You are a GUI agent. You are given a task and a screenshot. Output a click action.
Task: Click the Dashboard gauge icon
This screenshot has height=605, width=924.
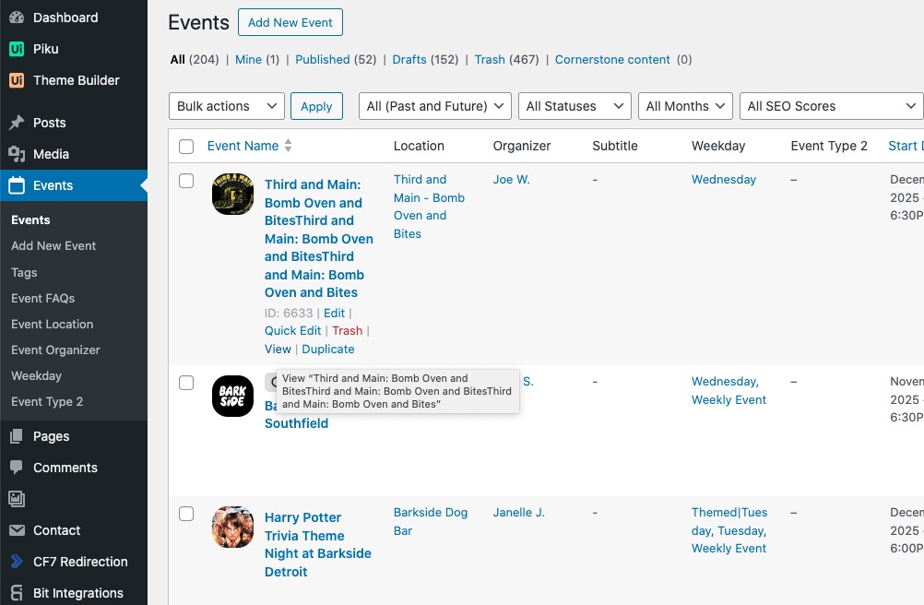coord(17,18)
